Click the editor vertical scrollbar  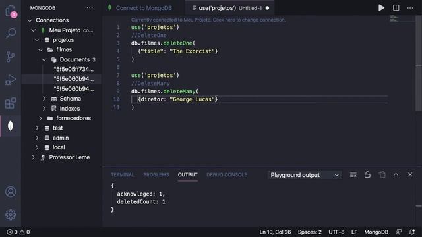tap(419, 63)
